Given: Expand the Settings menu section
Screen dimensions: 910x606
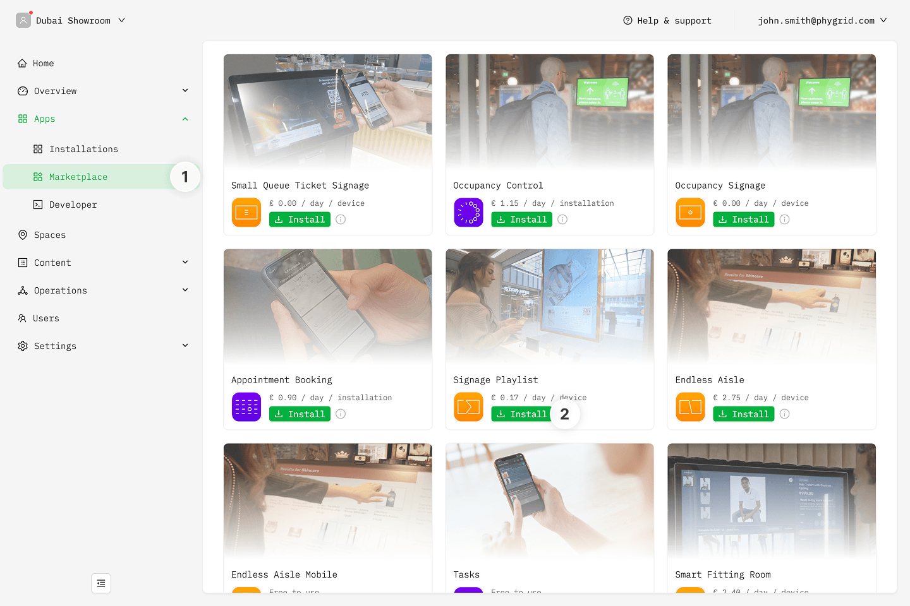Looking at the screenshot, I should pyautogui.click(x=185, y=346).
